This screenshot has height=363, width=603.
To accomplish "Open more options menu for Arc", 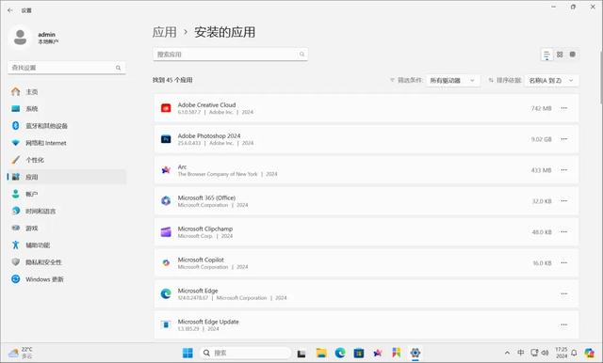I will point(563,170).
